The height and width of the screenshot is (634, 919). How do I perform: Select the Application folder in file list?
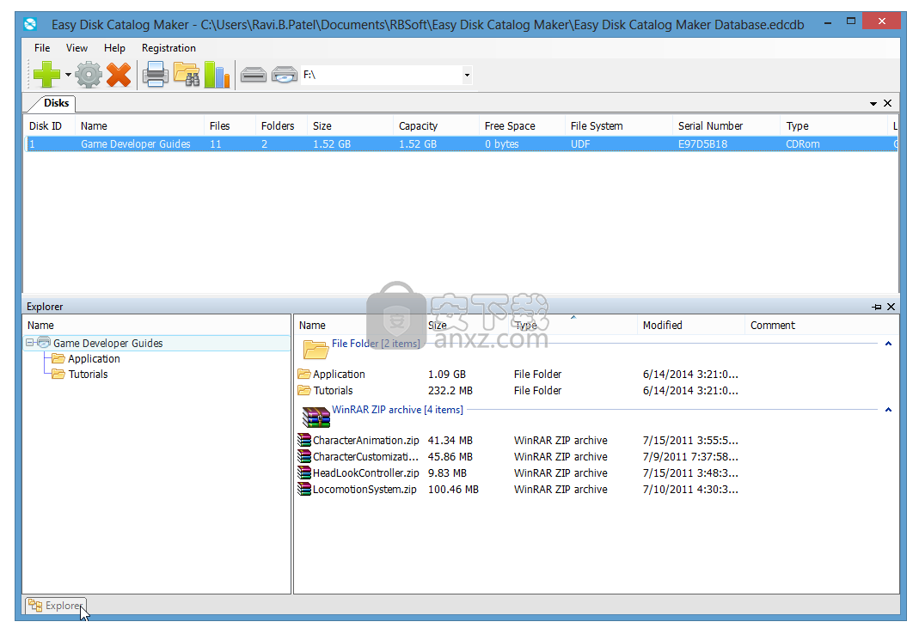pos(339,375)
